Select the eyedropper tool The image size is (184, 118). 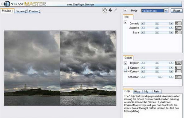pyautogui.click(x=116, y=10)
